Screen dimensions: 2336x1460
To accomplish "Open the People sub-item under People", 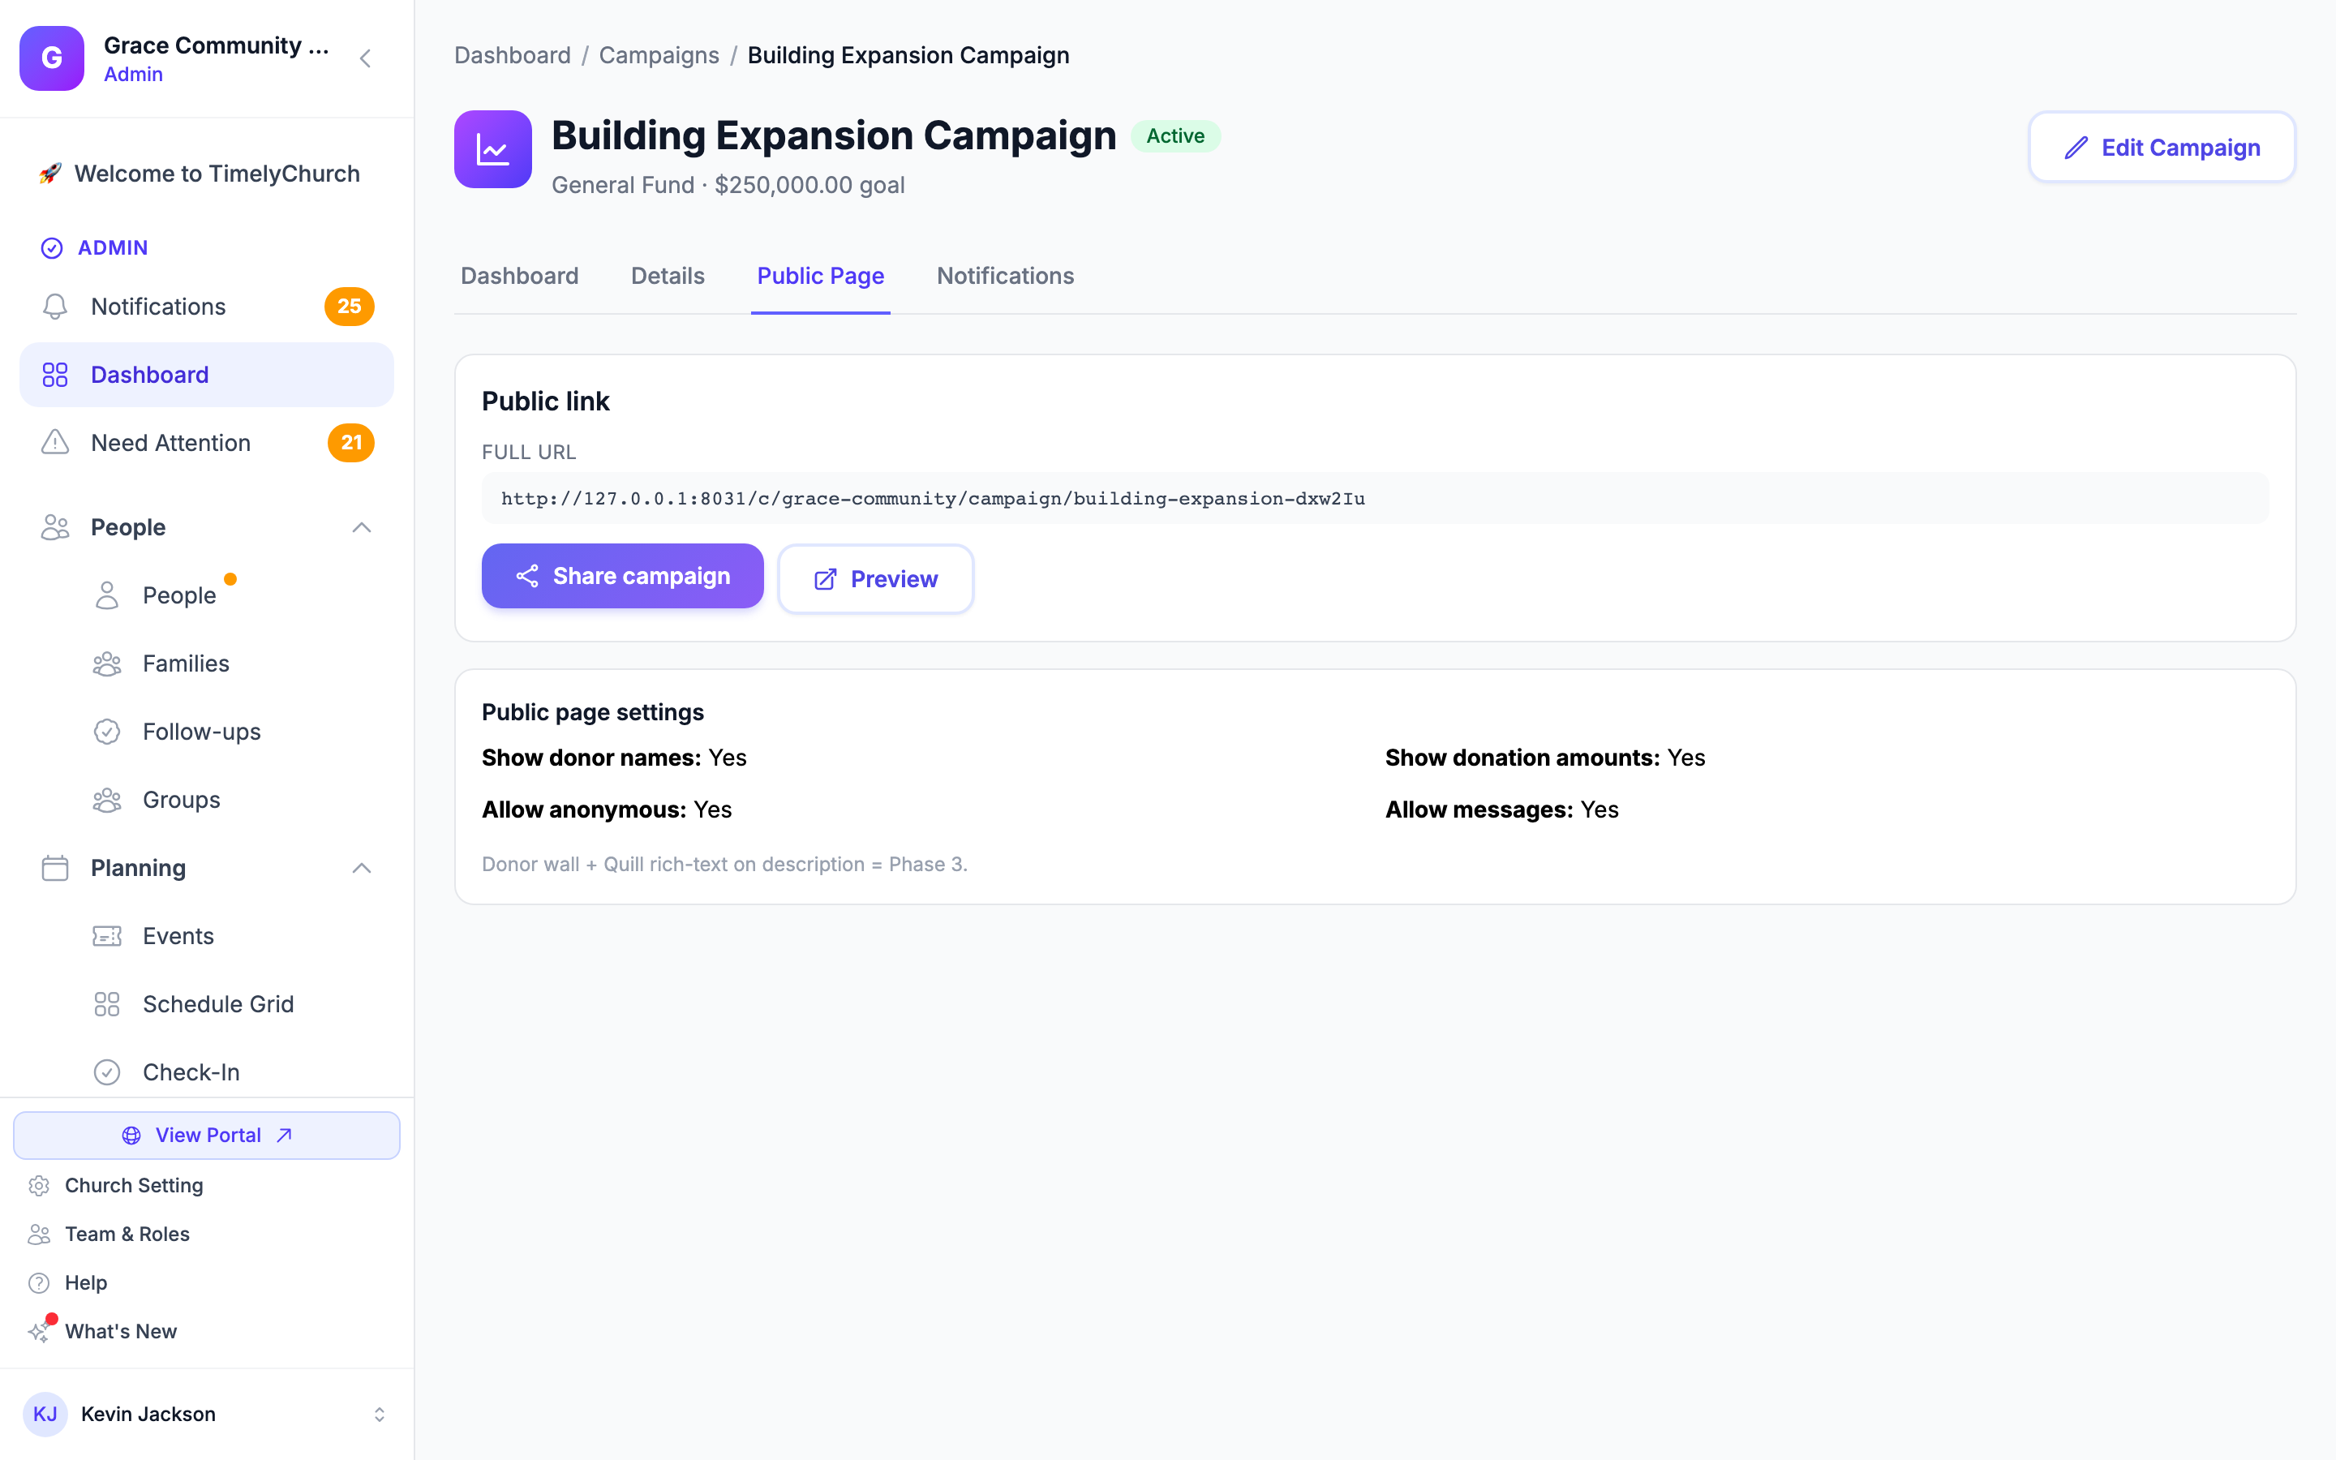I will click(x=179, y=596).
